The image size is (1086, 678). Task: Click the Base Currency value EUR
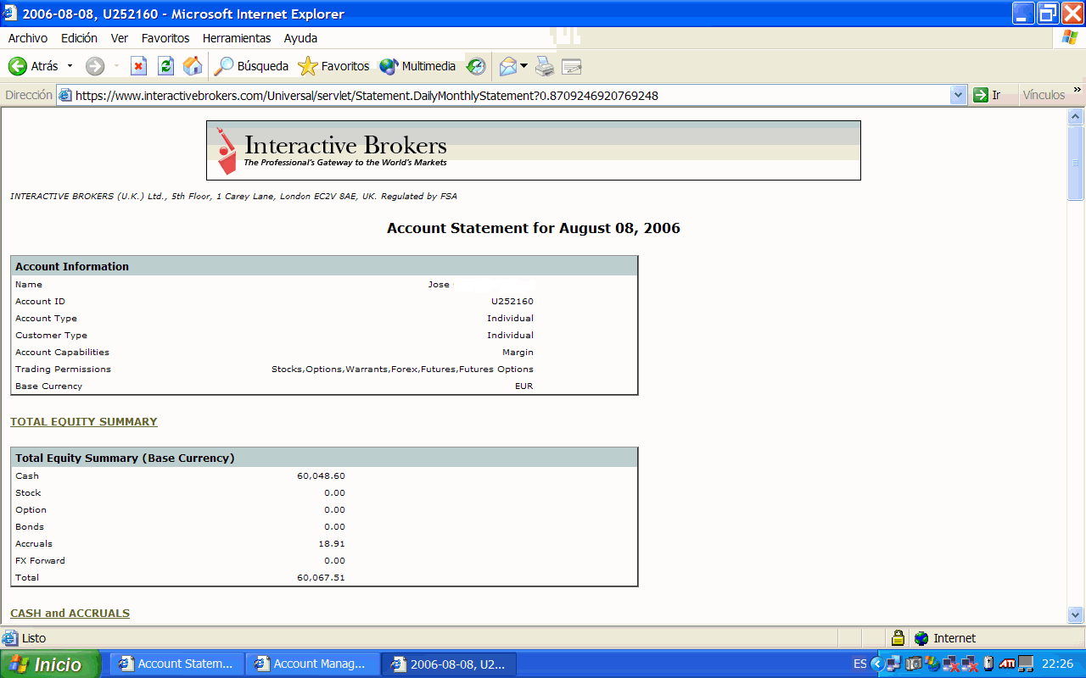[524, 386]
